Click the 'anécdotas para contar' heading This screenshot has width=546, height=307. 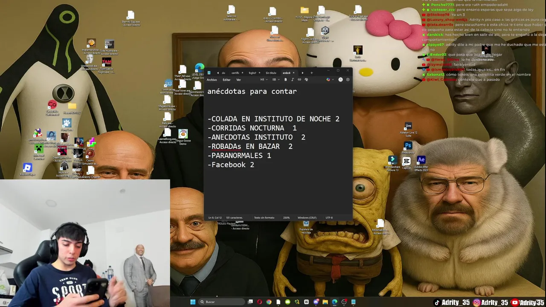pos(252,91)
